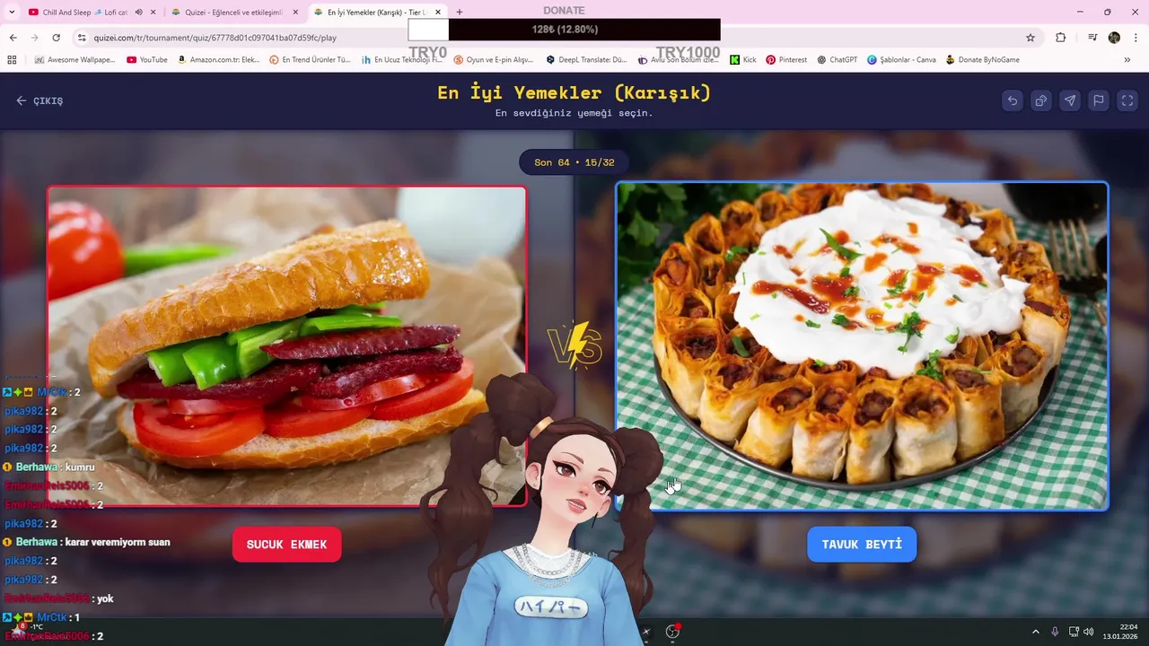Screen dimensions: 1149x646
Task: Vote for TAVUK BEYTİ button
Action: point(862,545)
